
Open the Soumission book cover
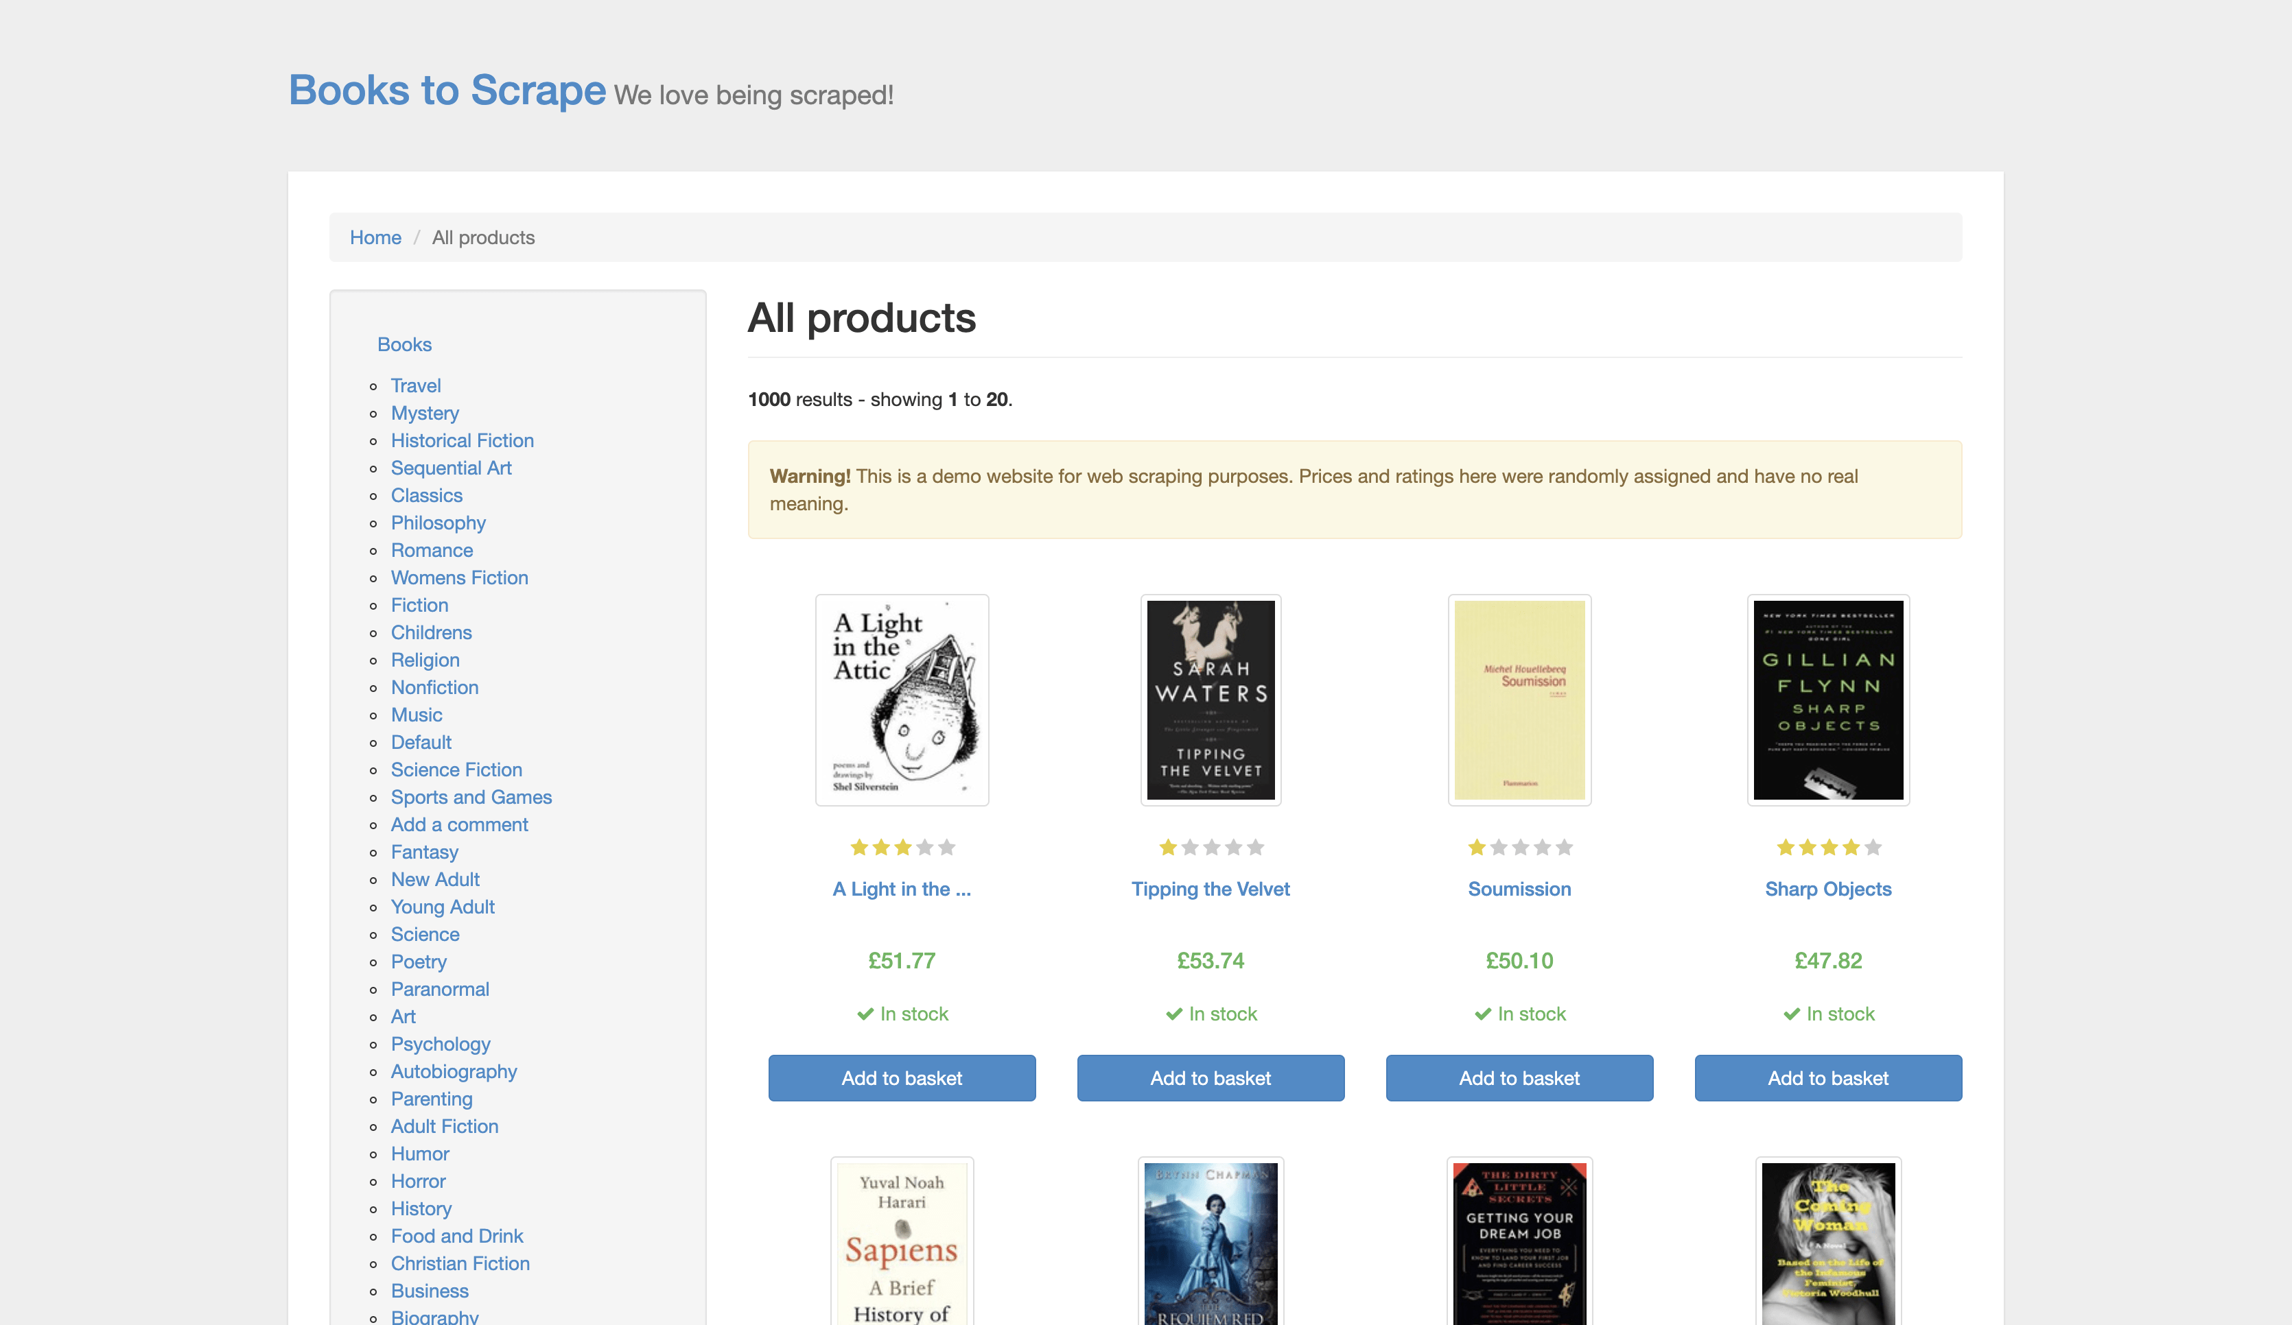pyautogui.click(x=1519, y=700)
